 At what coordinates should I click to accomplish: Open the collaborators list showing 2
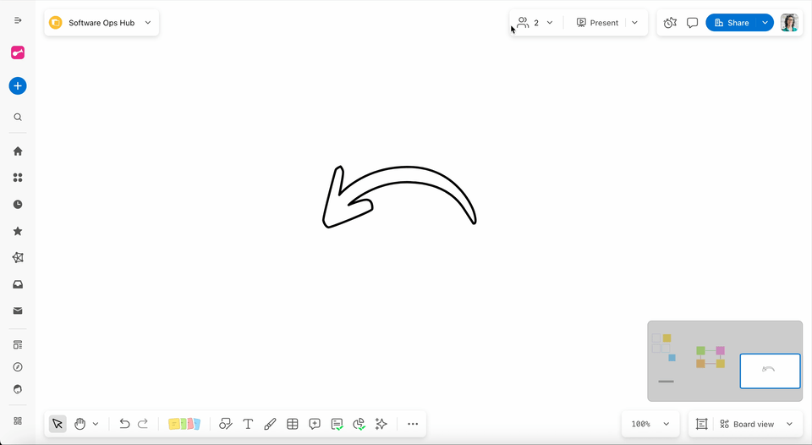(x=535, y=23)
